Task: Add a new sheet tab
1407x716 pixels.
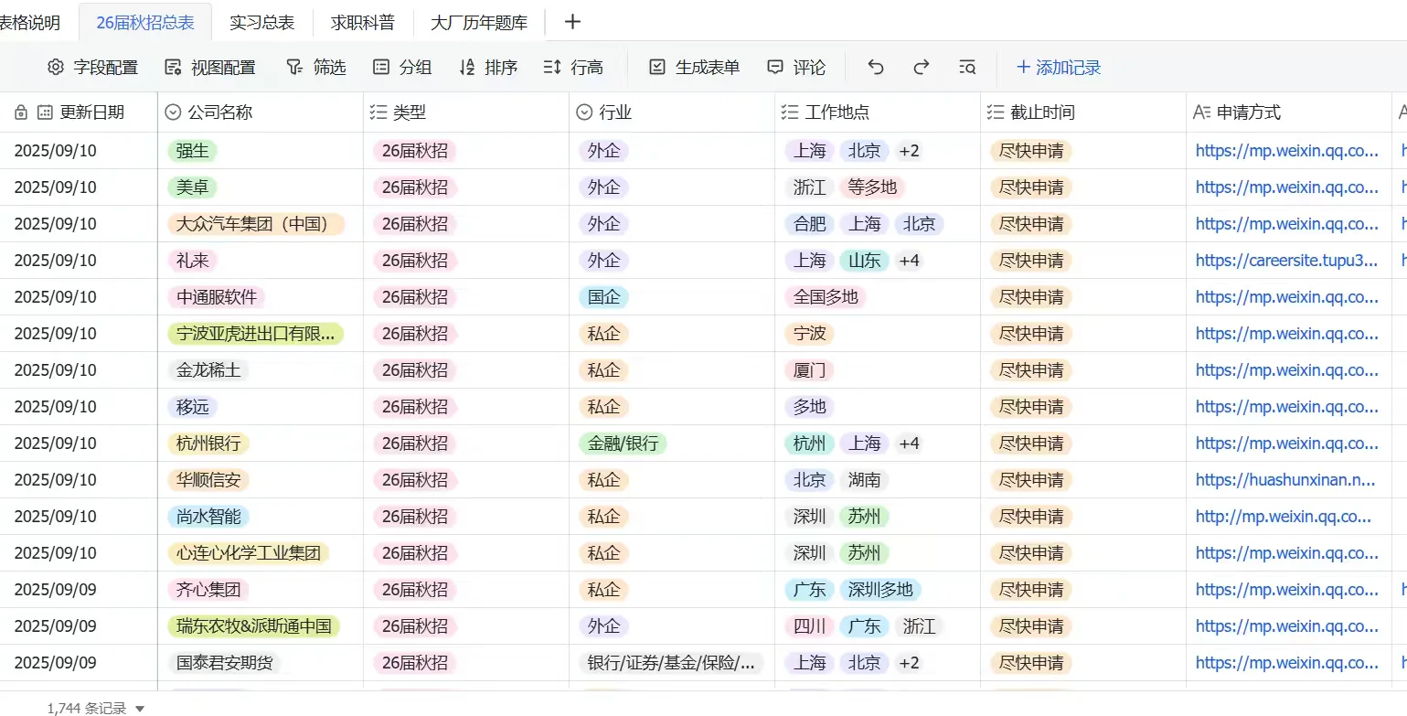Action: pyautogui.click(x=572, y=22)
